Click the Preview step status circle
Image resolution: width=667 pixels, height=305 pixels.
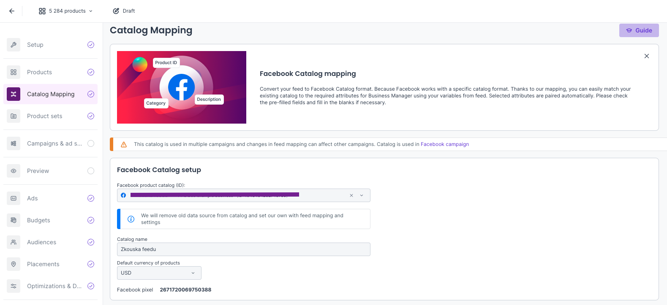[91, 171]
